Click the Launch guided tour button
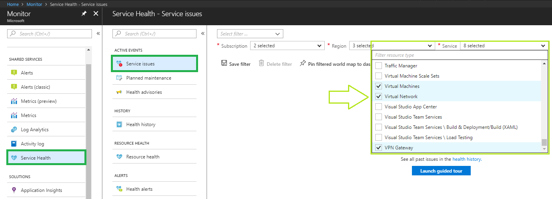Screen dimensions: 552x199 (441, 171)
